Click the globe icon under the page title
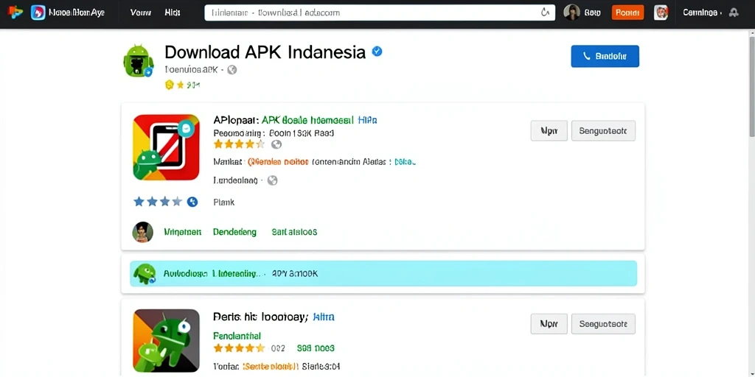The width and height of the screenshot is (755, 377). pyautogui.click(x=232, y=70)
